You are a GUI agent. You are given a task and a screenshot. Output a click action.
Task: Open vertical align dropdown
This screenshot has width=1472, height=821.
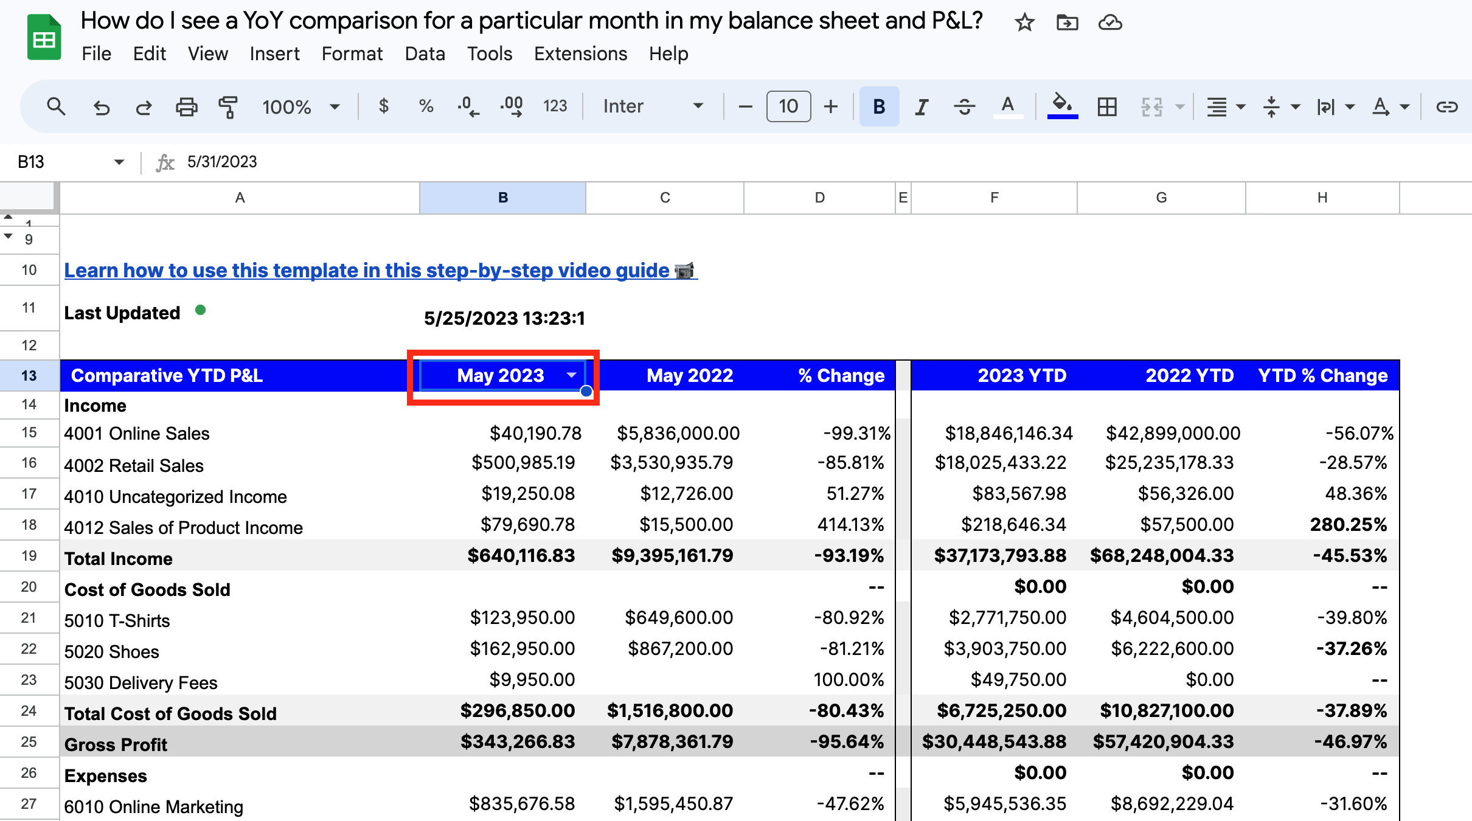pos(1280,107)
